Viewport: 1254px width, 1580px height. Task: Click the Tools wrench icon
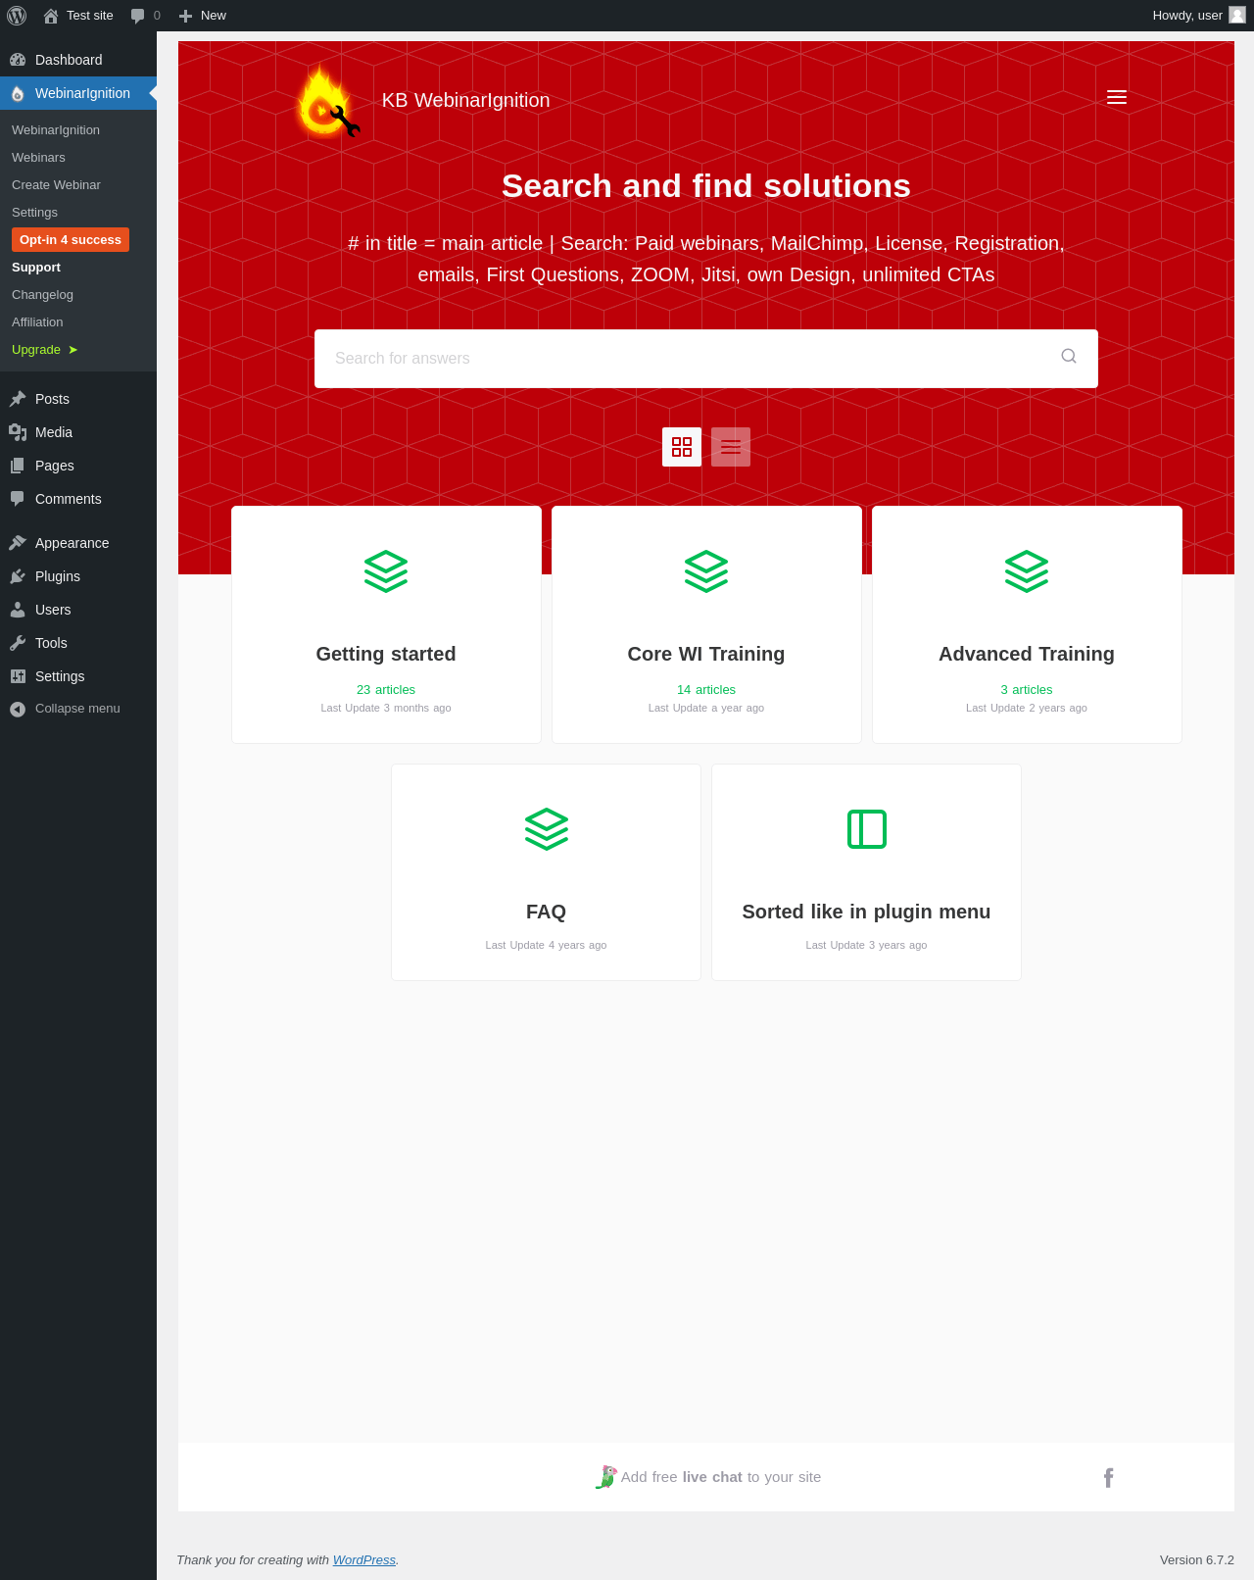pyautogui.click(x=18, y=643)
